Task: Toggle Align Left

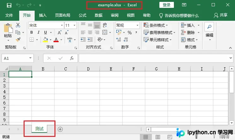Action: pos(83,32)
